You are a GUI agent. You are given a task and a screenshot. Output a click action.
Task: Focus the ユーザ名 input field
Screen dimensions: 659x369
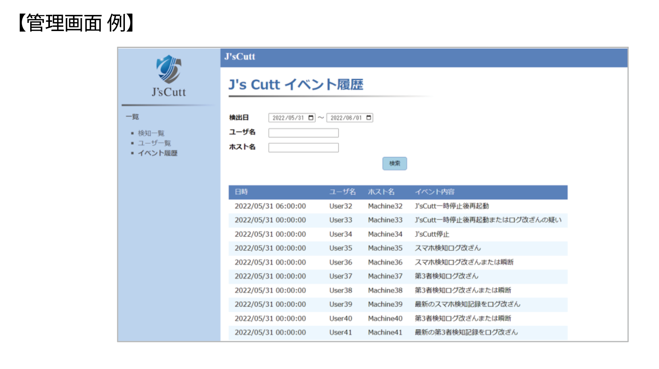click(304, 133)
